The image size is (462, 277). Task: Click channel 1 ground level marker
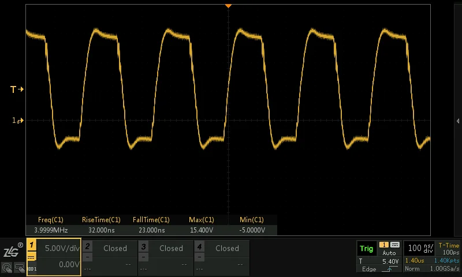[x=18, y=120]
